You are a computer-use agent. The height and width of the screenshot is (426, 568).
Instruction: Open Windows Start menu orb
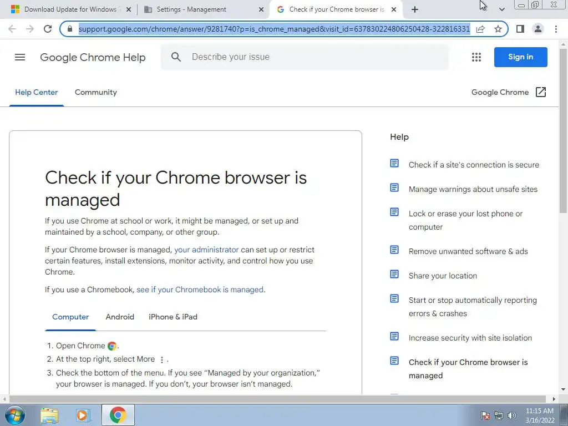tap(15, 415)
